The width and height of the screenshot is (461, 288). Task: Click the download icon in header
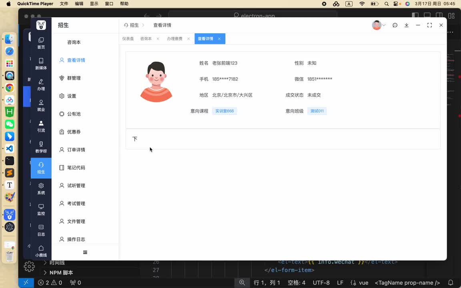click(x=406, y=25)
